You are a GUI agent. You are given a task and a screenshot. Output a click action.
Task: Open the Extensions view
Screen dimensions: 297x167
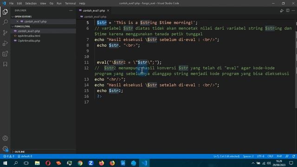[x=5, y=54]
